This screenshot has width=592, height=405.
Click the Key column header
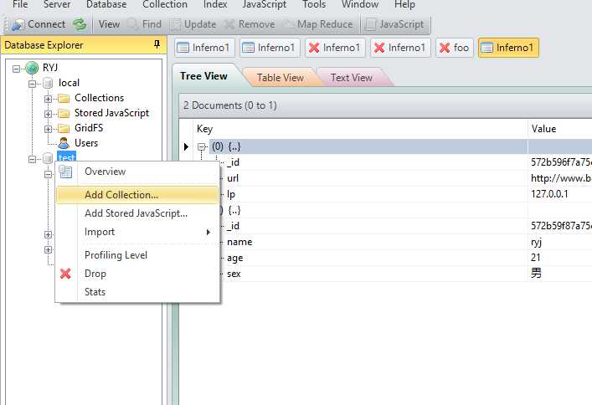click(360, 129)
